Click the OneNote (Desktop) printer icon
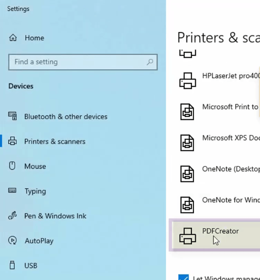The height and width of the screenshot is (280, 260). click(187, 174)
